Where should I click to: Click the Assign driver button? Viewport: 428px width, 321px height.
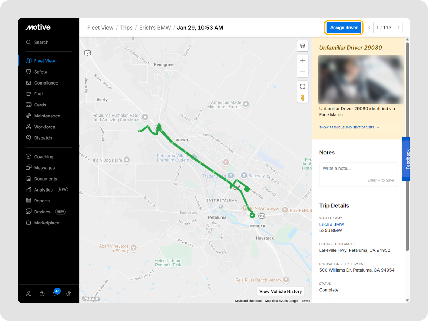point(344,28)
